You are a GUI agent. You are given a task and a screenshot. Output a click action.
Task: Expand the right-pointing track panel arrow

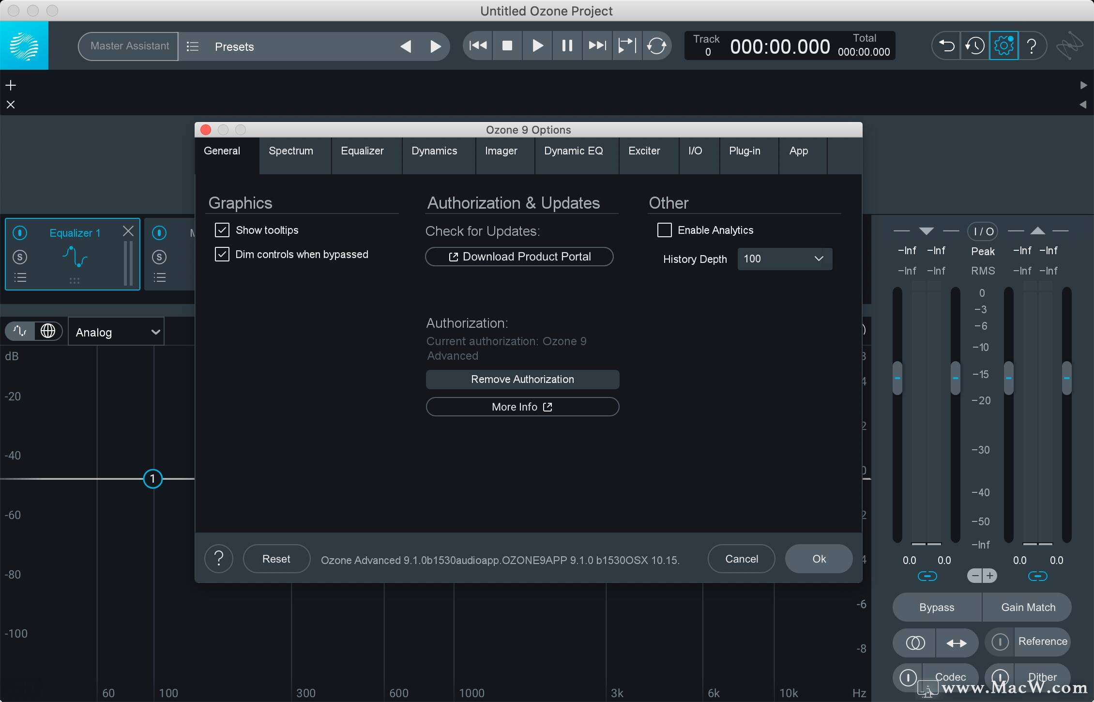1083,85
